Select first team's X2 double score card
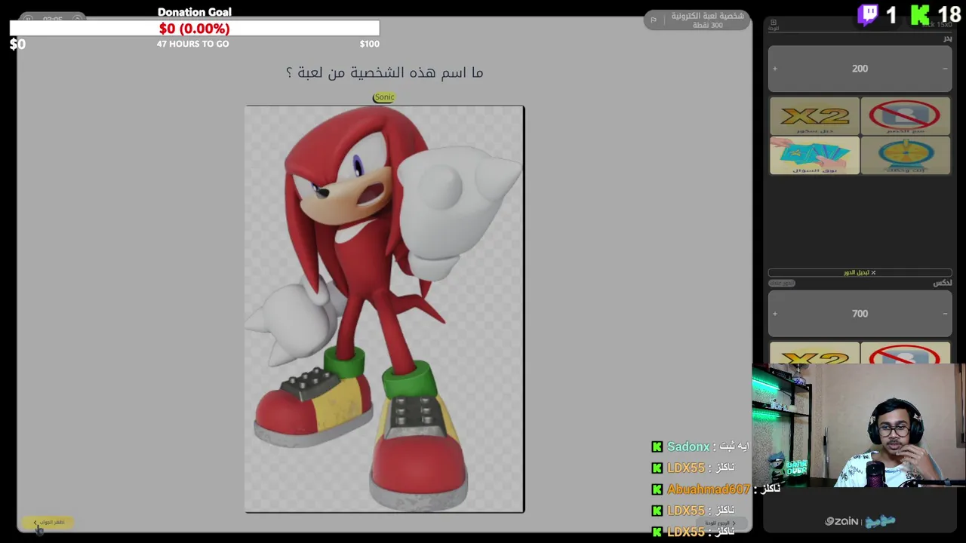This screenshot has width=966, height=543. point(814,116)
